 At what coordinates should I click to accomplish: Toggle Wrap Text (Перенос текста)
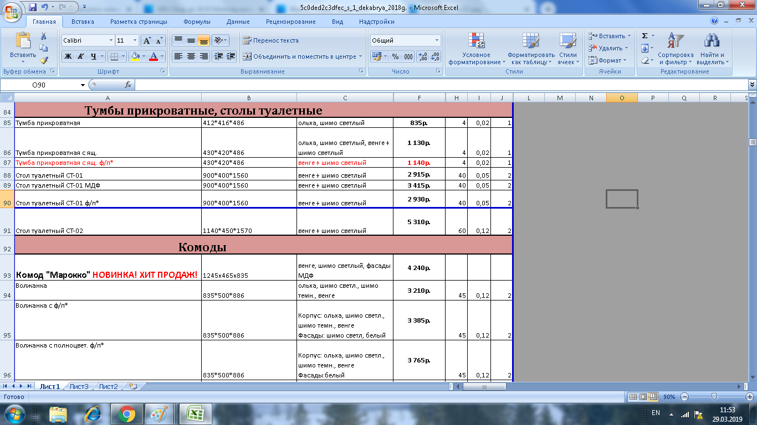pos(270,40)
